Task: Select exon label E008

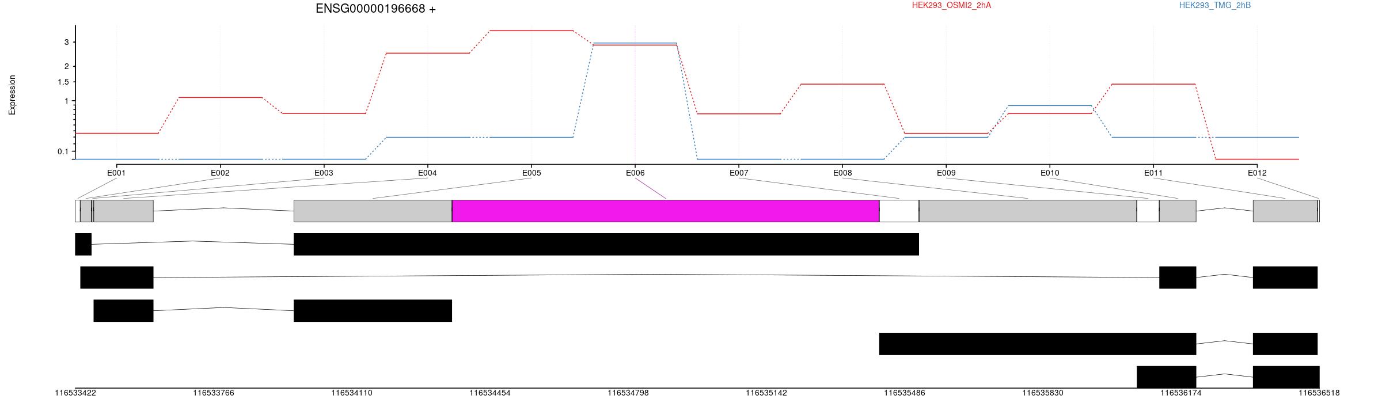Action: (x=842, y=173)
